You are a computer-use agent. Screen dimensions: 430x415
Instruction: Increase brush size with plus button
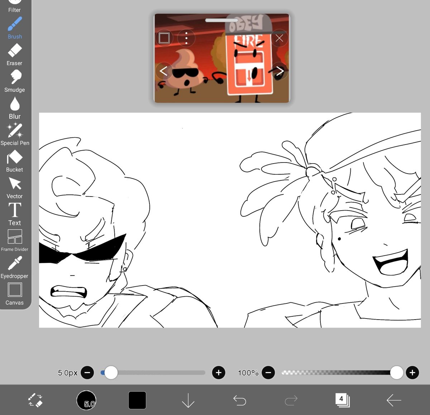point(219,373)
